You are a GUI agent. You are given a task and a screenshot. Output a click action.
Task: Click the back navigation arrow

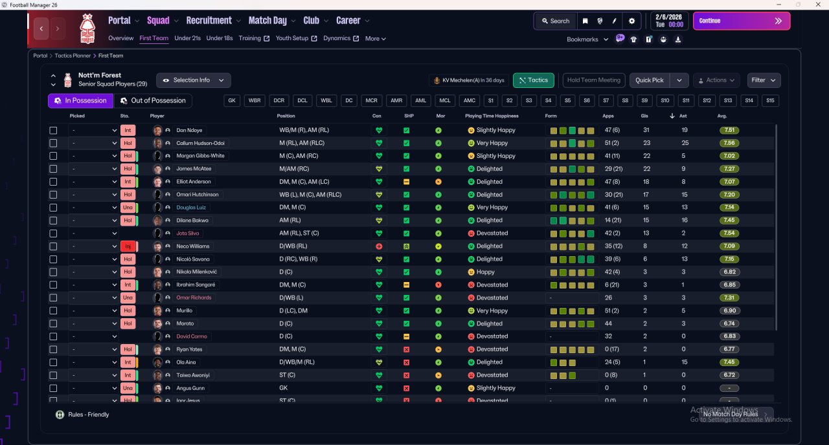[42, 28]
